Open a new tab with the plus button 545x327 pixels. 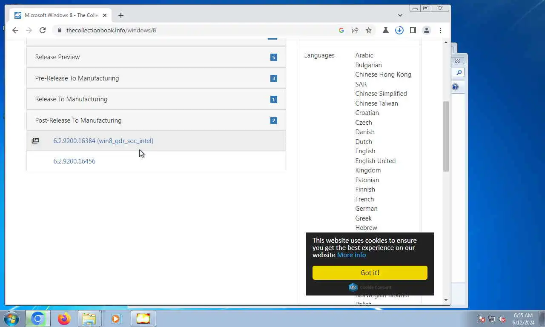[121, 15]
